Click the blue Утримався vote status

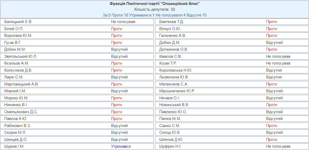[x=121, y=146]
